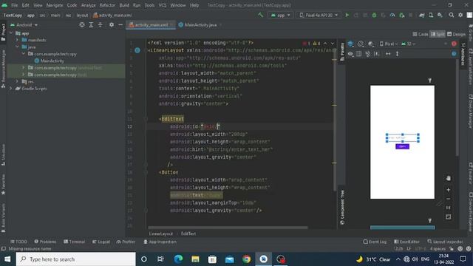This screenshot has height=266, width=473.
Task: Select MainActivity in project tree
Action: pos(50,61)
